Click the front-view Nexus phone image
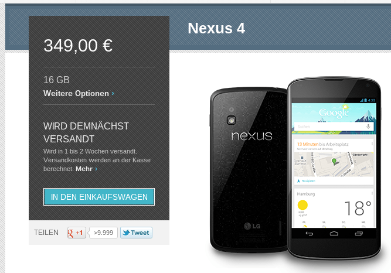The image size is (391, 273). click(334, 169)
